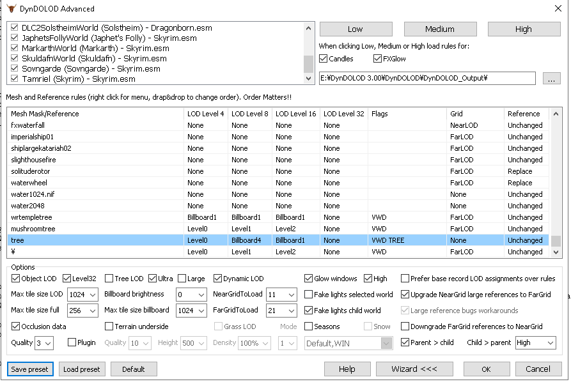Enable the Tree LOD checkbox
The height and width of the screenshot is (384, 571).
pos(109,279)
